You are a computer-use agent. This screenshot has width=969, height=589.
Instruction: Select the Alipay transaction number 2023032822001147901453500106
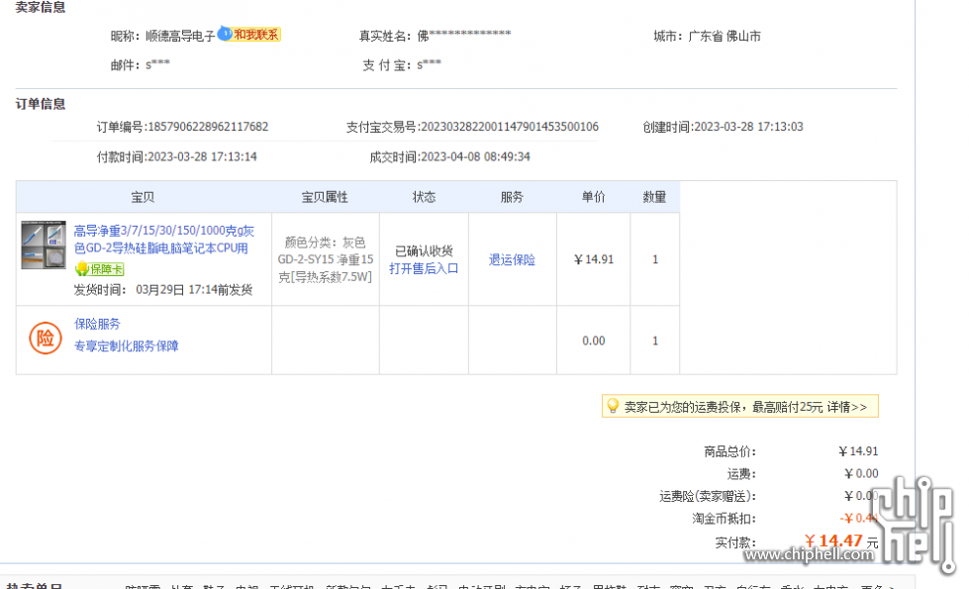click(x=509, y=127)
